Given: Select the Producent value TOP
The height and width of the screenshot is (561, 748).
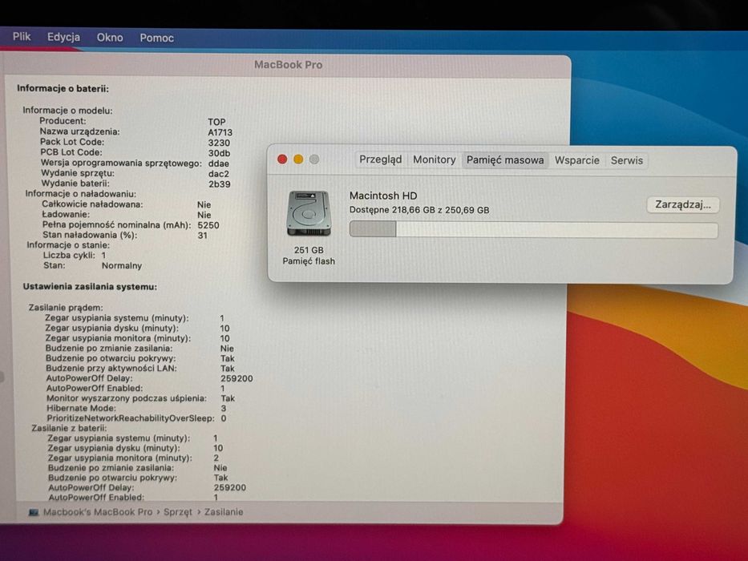Looking at the screenshot, I should point(216,122).
